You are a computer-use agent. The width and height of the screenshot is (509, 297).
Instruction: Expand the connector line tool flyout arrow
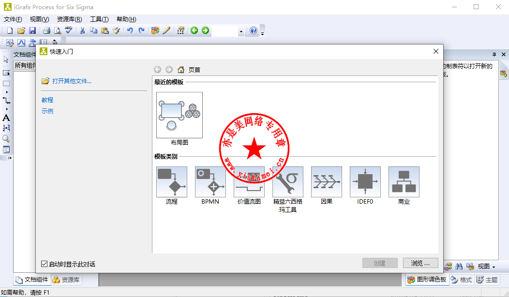tap(6, 109)
